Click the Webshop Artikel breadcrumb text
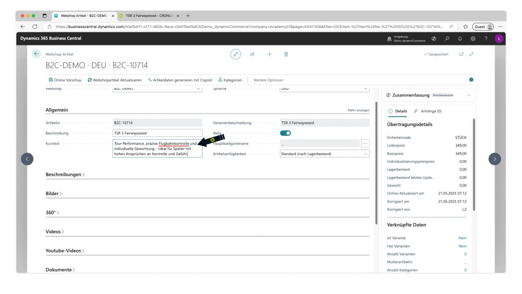The image size is (522, 294). (59, 54)
